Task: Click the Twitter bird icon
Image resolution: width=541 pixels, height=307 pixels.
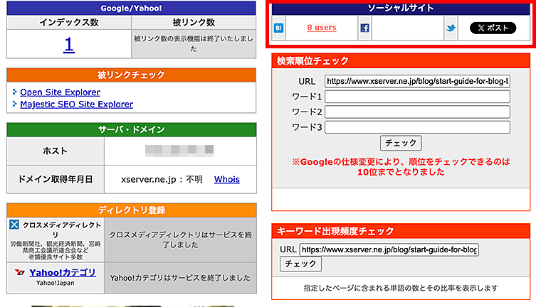Action: coord(451,28)
